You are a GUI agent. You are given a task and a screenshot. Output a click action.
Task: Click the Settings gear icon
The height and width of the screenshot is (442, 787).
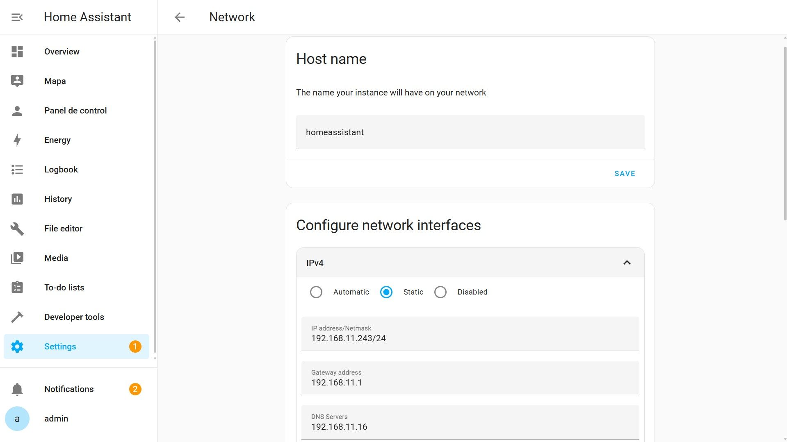pos(17,347)
